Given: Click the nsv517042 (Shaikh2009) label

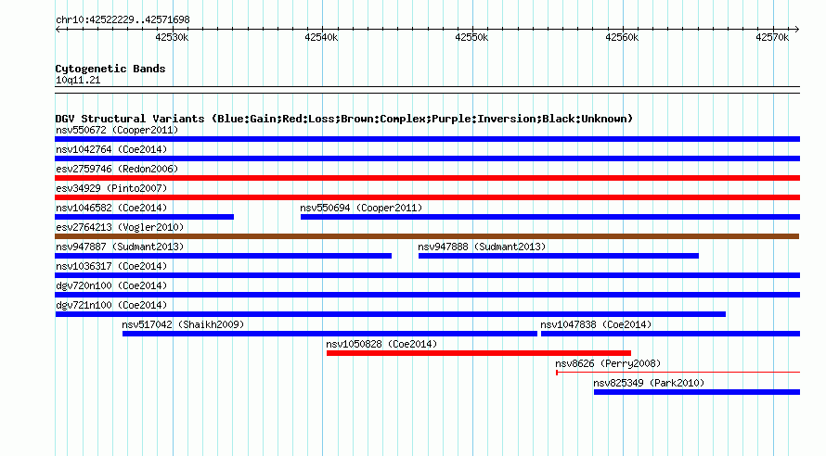Looking at the screenshot, I should (x=183, y=324).
